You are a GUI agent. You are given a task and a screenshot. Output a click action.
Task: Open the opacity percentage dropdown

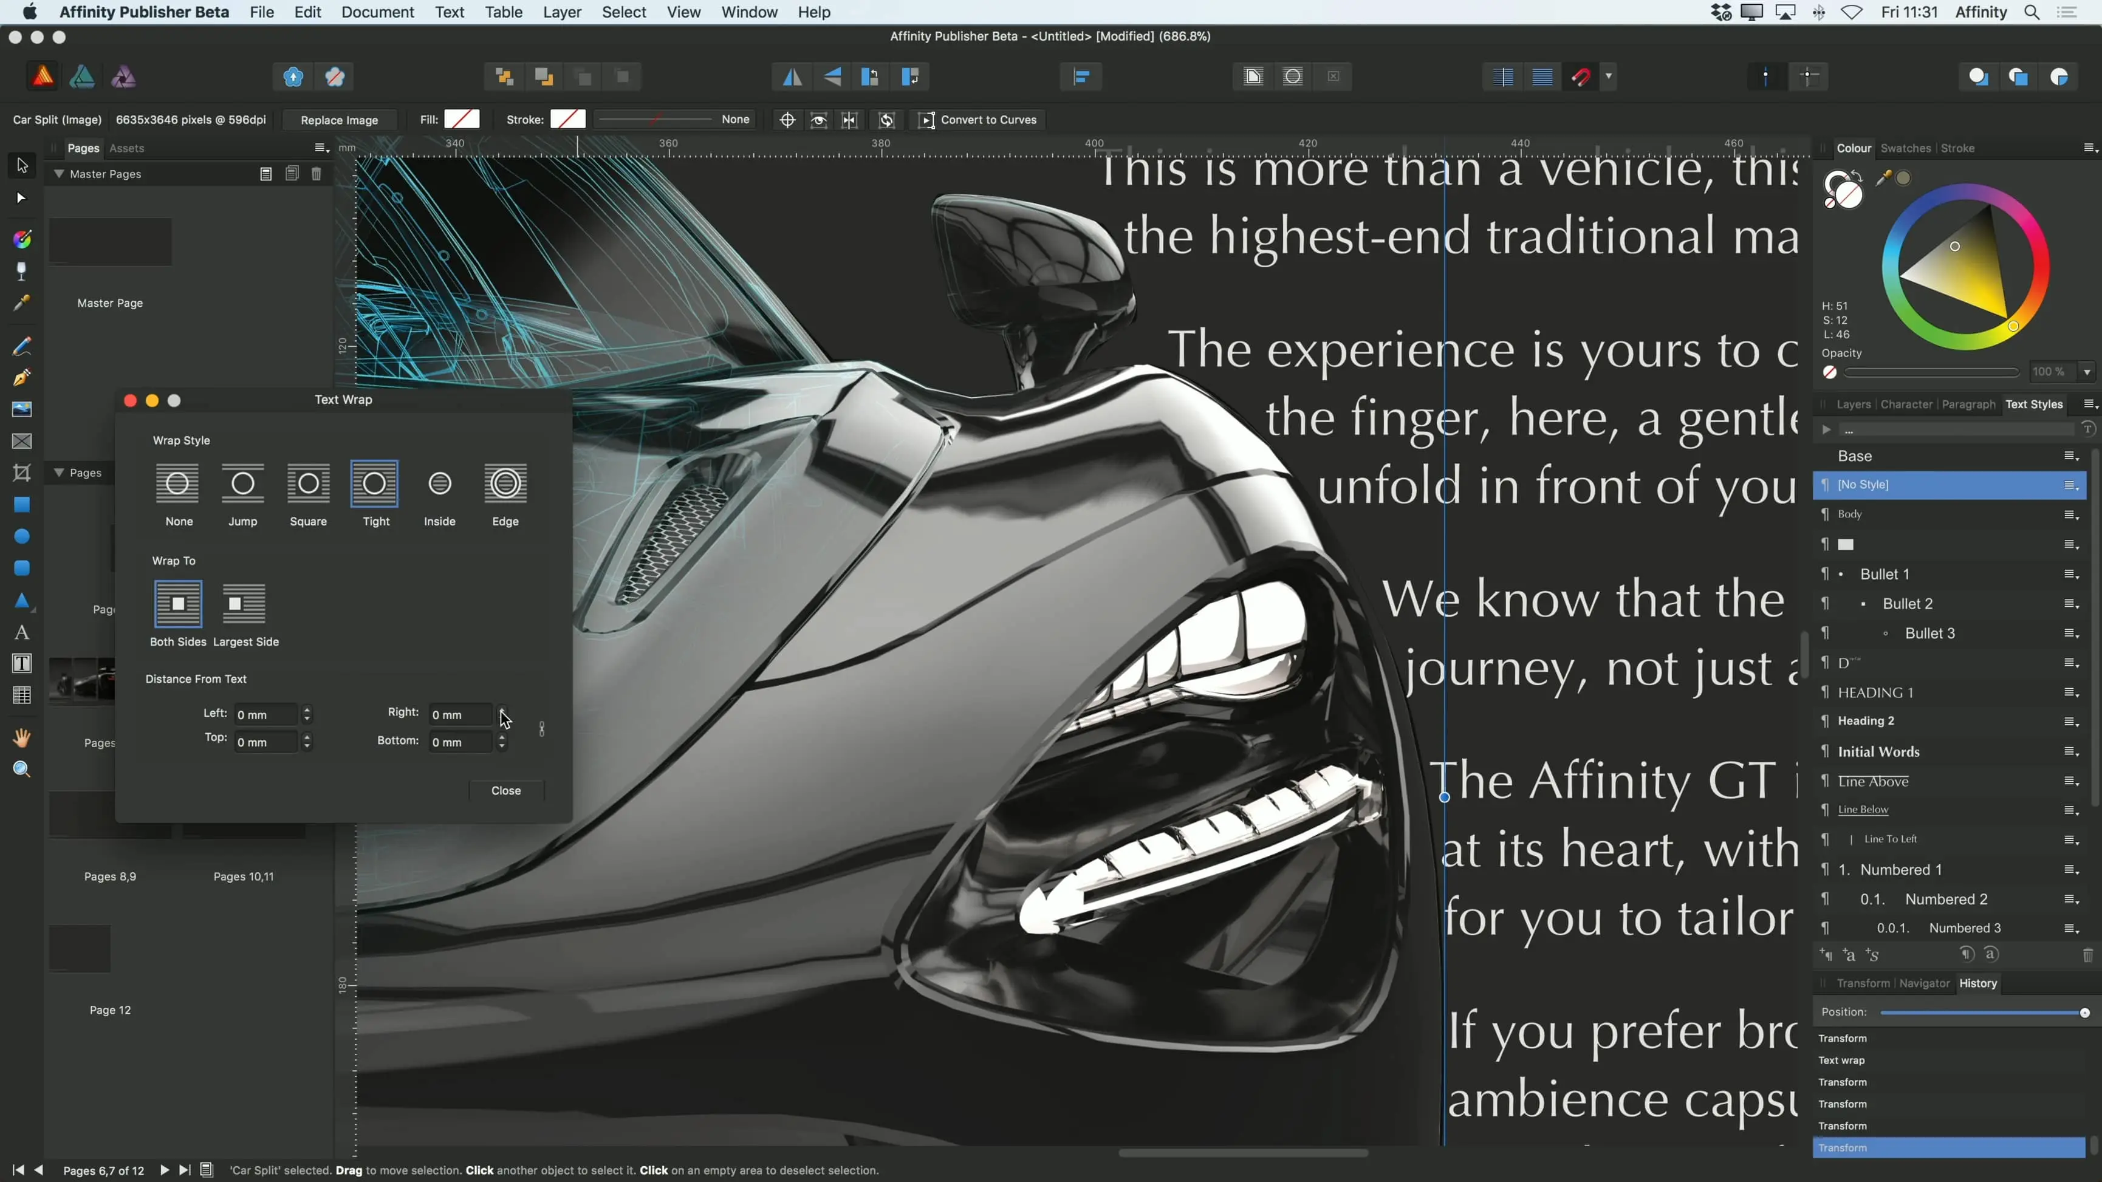[2087, 372]
